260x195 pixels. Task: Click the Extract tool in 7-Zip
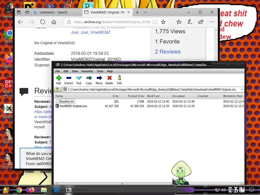coord(69,80)
